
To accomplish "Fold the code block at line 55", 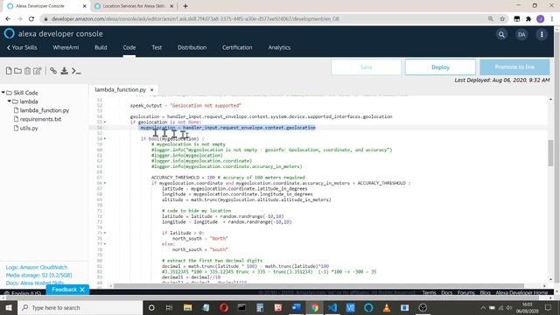I will (x=105, y=122).
